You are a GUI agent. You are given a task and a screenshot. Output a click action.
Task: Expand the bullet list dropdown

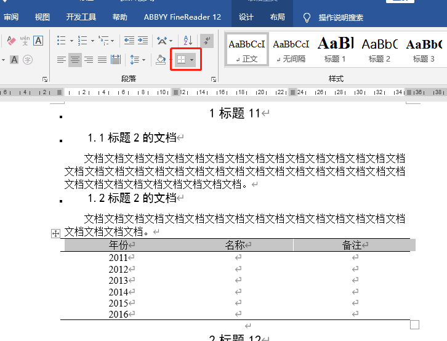point(71,41)
